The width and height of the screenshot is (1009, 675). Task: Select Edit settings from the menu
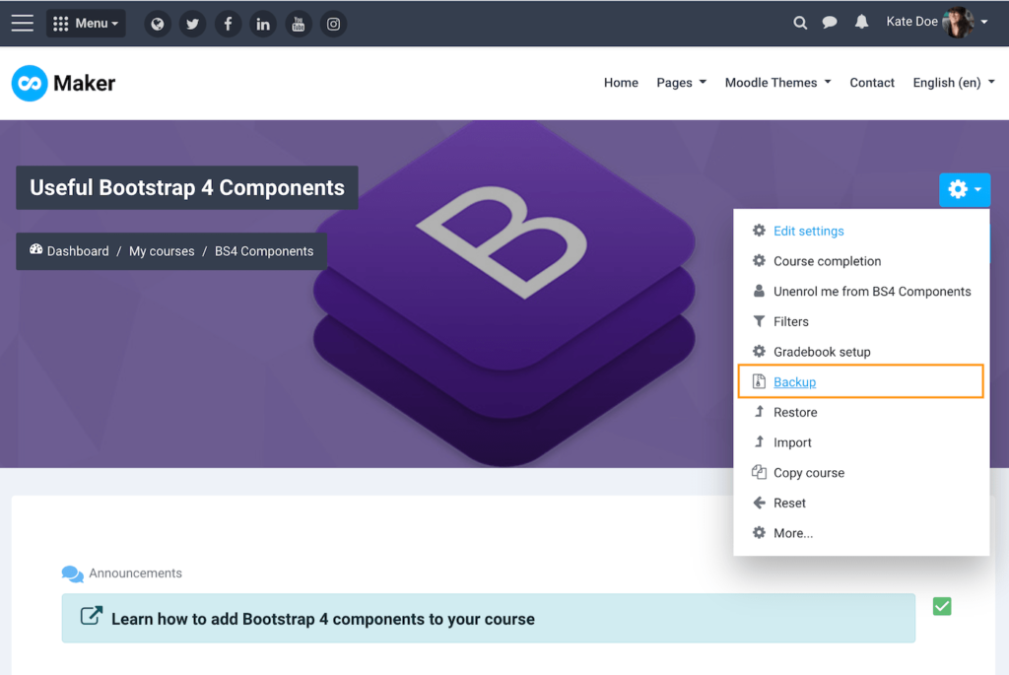point(808,231)
